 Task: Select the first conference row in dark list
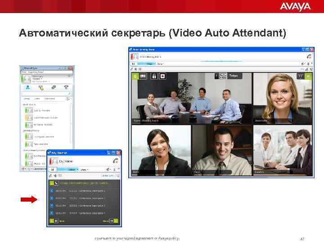click(84, 191)
